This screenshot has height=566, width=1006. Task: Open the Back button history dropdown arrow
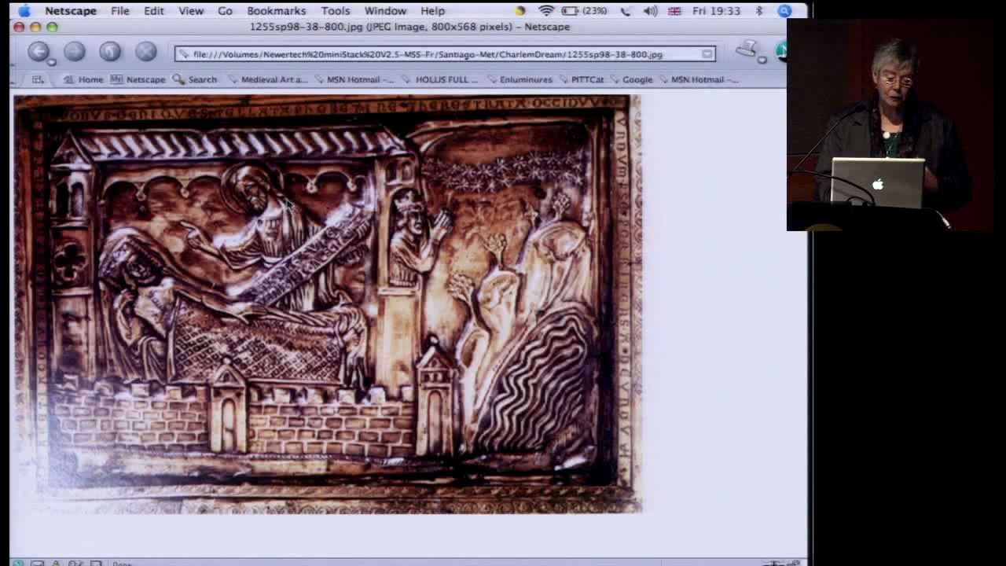pyautogui.click(x=52, y=61)
